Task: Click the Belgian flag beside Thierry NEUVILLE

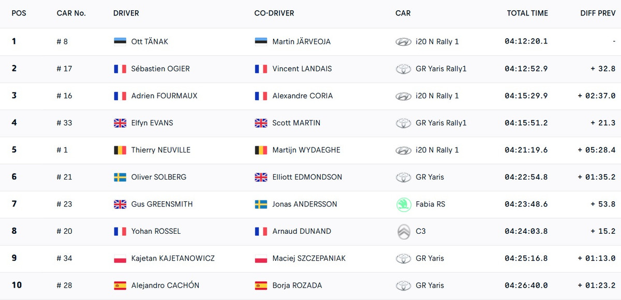Action: (120, 150)
